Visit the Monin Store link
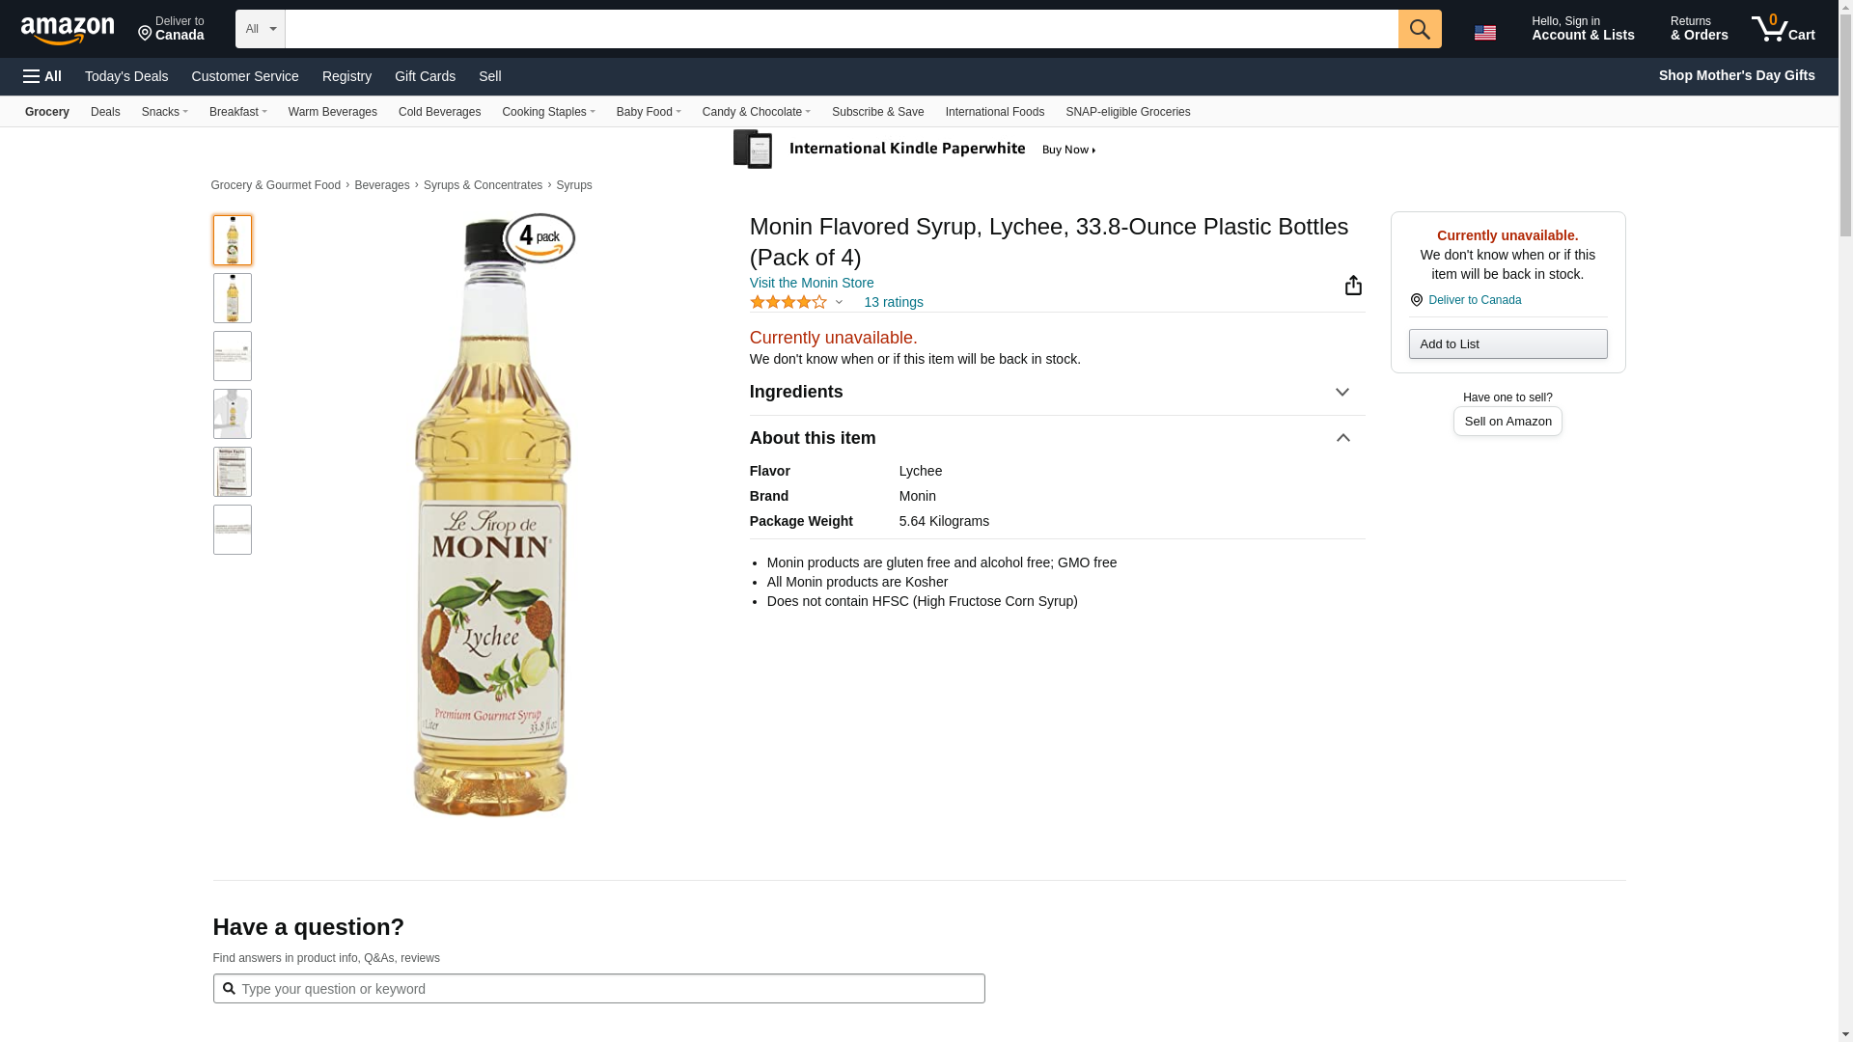This screenshot has height=1042, width=1853. (x=811, y=283)
